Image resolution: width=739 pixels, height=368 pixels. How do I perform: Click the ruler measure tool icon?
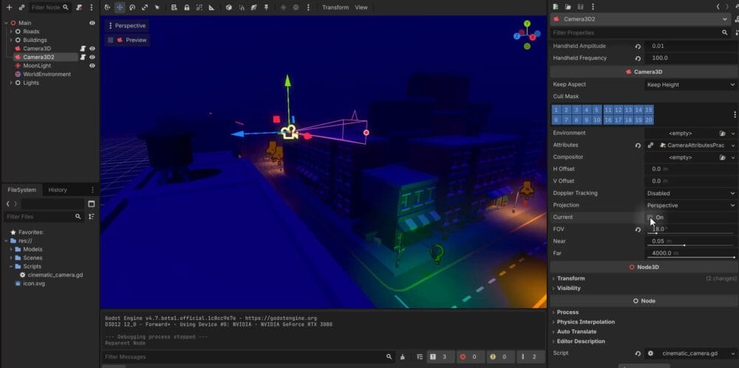211,7
